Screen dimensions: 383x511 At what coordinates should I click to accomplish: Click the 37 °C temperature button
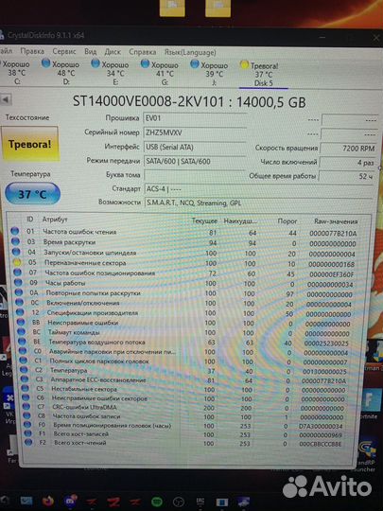pos(32,194)
